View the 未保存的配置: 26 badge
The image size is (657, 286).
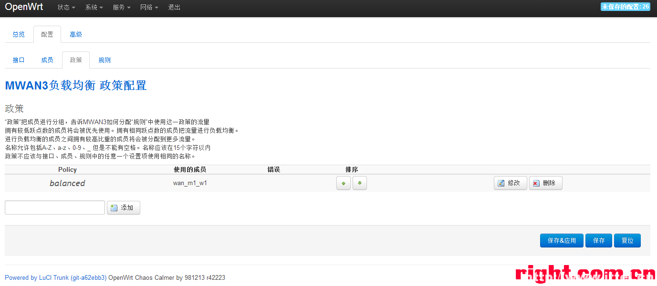click(x=625, y=7)
